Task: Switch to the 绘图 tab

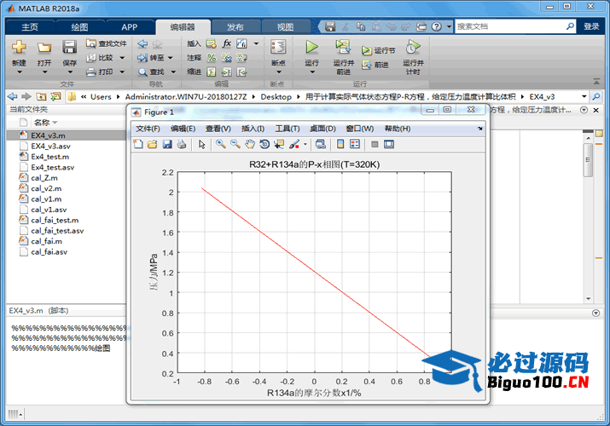Action: [79, 26]
